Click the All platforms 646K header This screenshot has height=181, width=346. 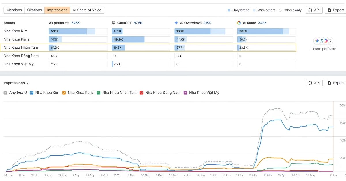(x=64, y=23)
